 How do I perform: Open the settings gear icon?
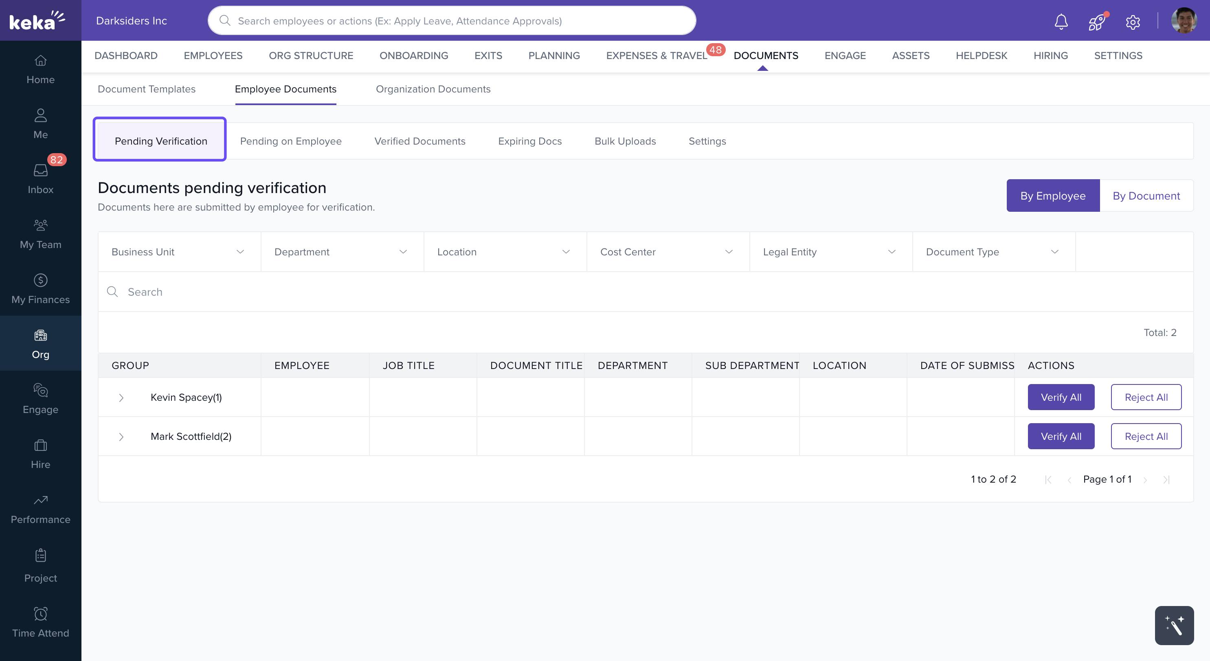tap(1133, 22)
